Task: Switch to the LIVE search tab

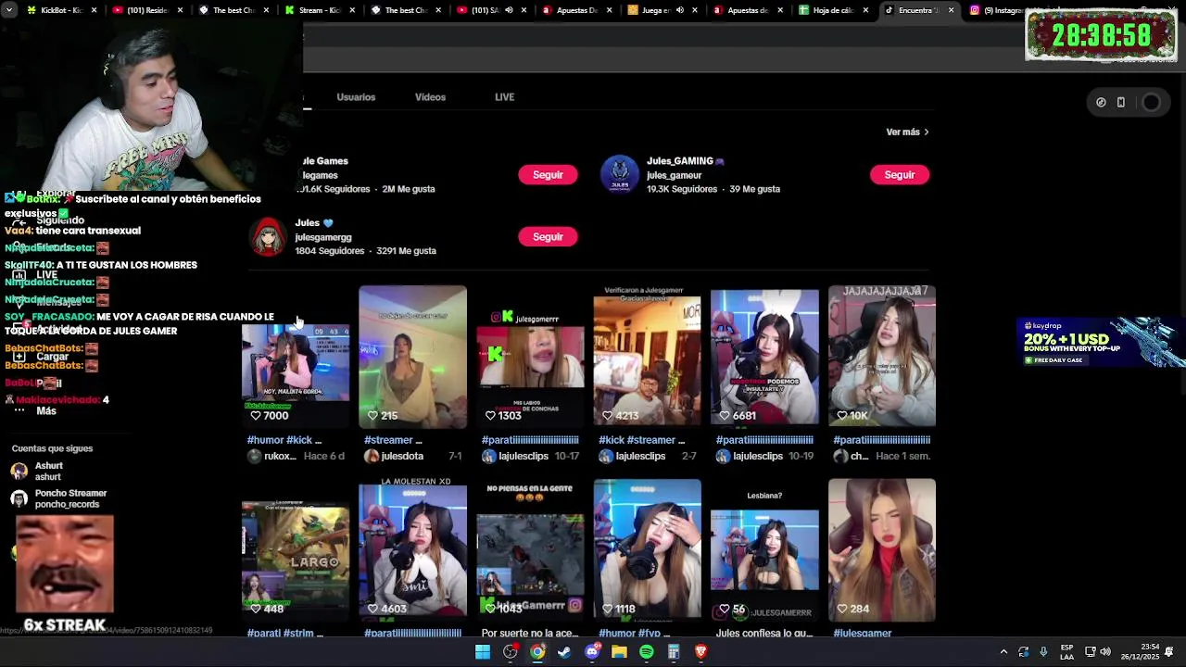Action: (504, 97)
